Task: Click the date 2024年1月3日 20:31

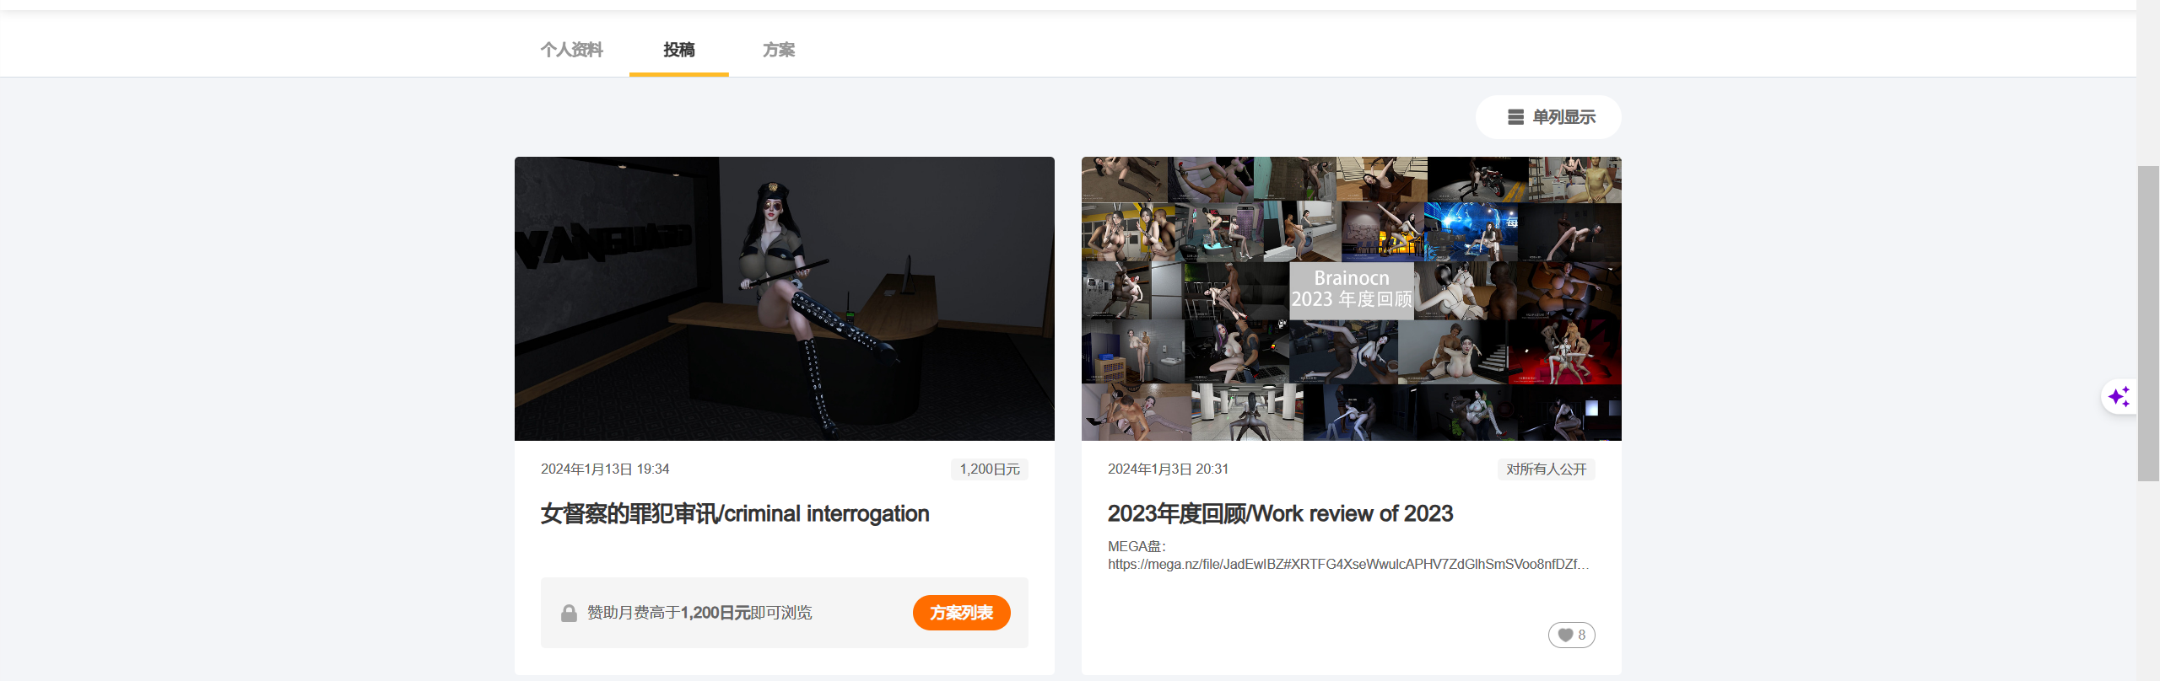Action: coord(1168,469)
